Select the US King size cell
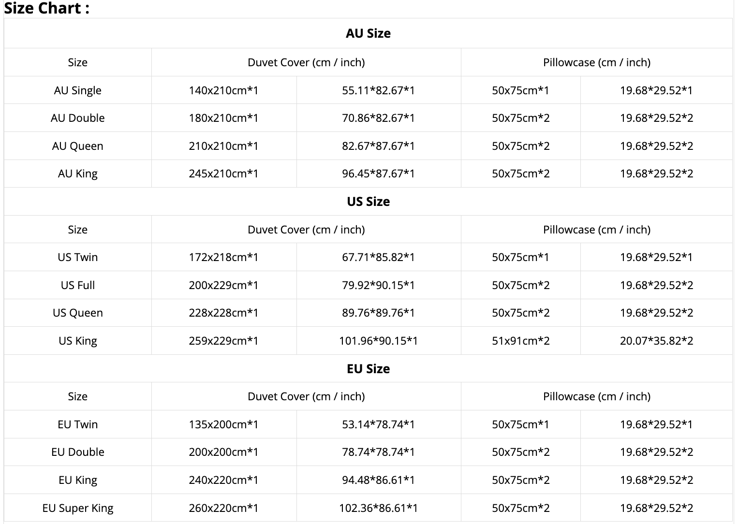 [x=77, y=341]
